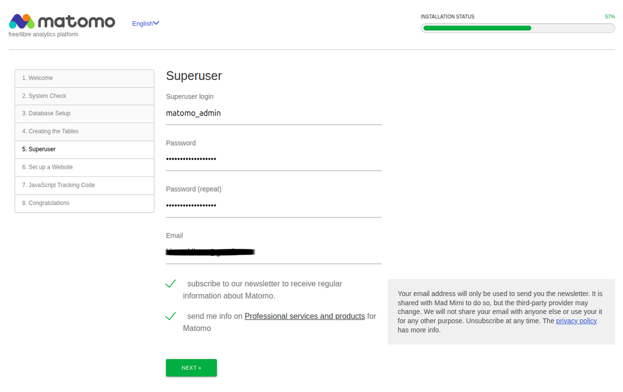This screenshot has width=623, height=392.
Task: Open the JavaScript Tracking Code step
Action: coord(84,185)
